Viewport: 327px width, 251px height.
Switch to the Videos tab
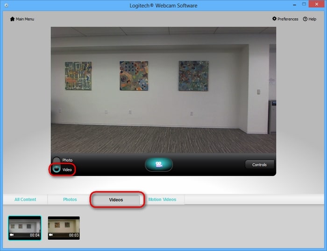pos(116,200)
